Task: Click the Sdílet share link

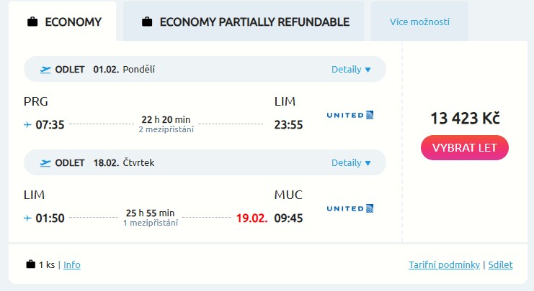Action: pos(500,264)
